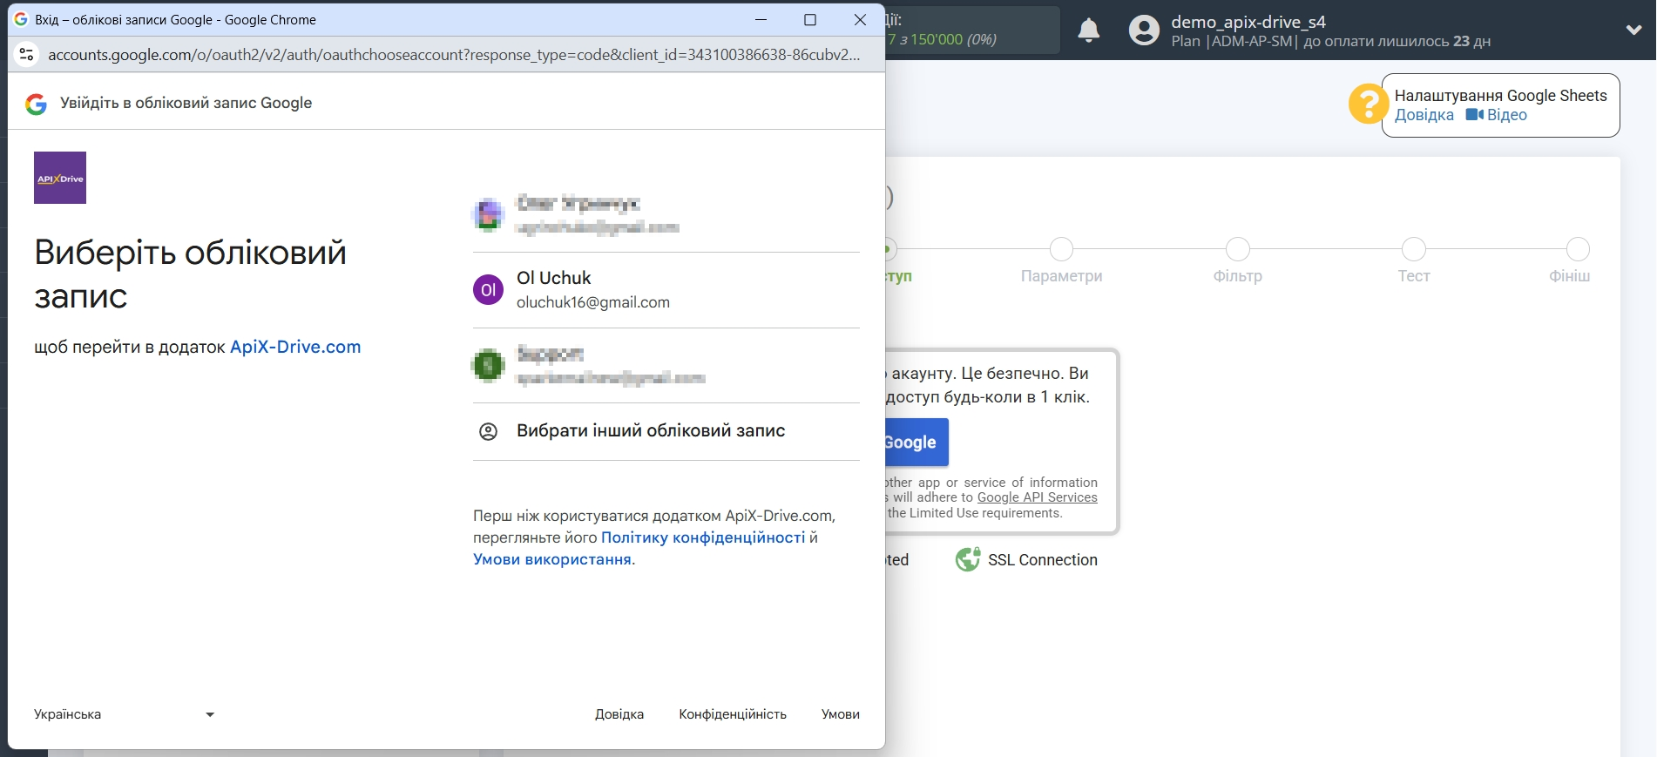
Task: Select the Фільтр step circle
Action: [1237, 249]
